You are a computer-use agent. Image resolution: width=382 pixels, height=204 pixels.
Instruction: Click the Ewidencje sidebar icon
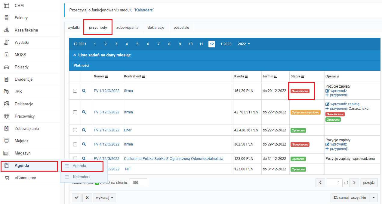point(6,79)
